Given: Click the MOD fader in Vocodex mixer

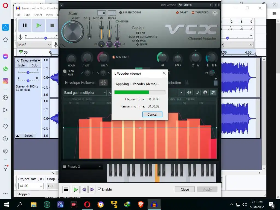Looking at the screenshot, I should (101, 28).
